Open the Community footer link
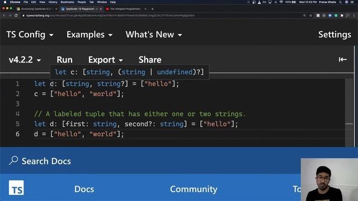358x201 pixels. [x=194, y=189]
